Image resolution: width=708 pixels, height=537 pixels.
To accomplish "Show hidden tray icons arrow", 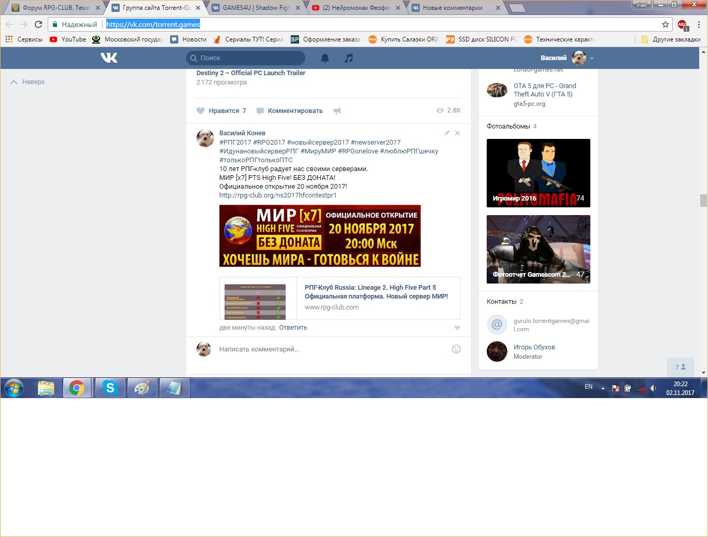I will coord(603,388).
